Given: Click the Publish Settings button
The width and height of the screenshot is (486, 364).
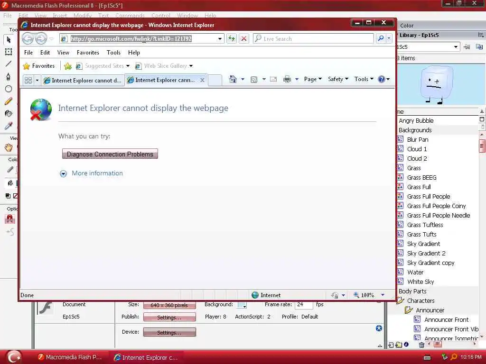Looking at the screenshot, I should (169, 317).
